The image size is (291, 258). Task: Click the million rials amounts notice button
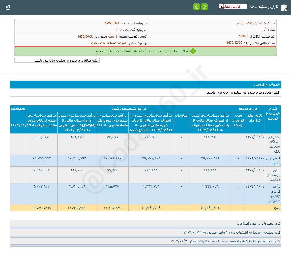[x=57, y=60]
